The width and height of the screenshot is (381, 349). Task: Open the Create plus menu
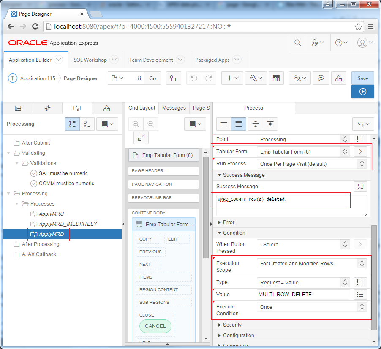tap(232, 78)
